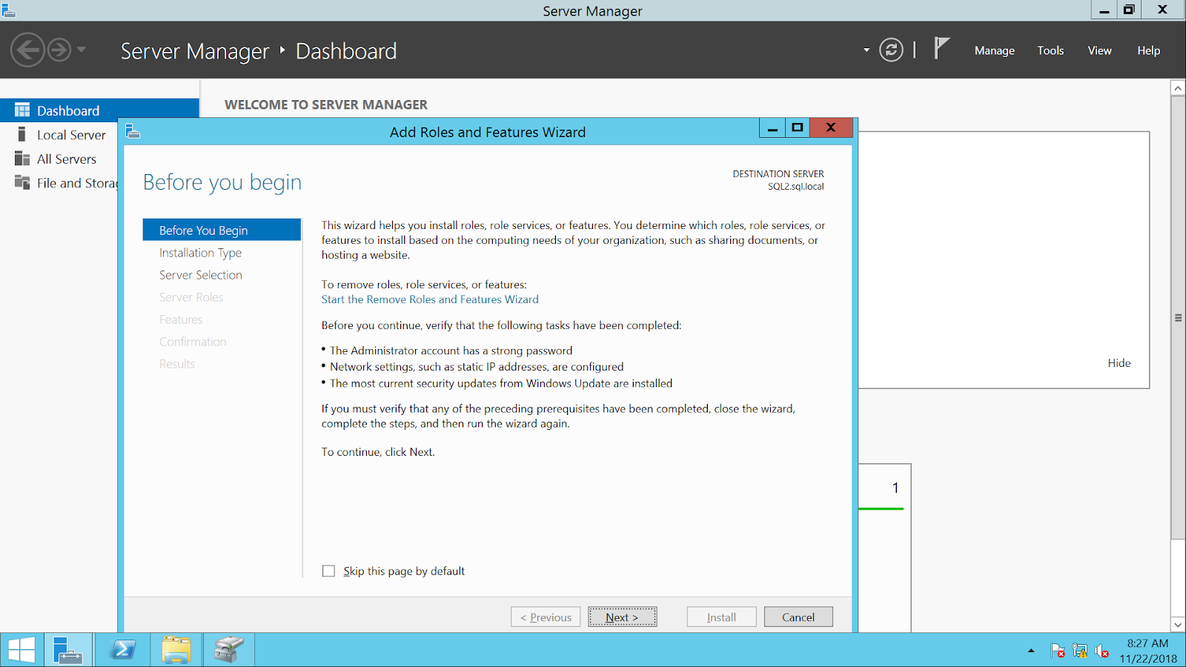Select Local Server in the sidebar
Viewport: 1186px width, 667px height.
70,134
